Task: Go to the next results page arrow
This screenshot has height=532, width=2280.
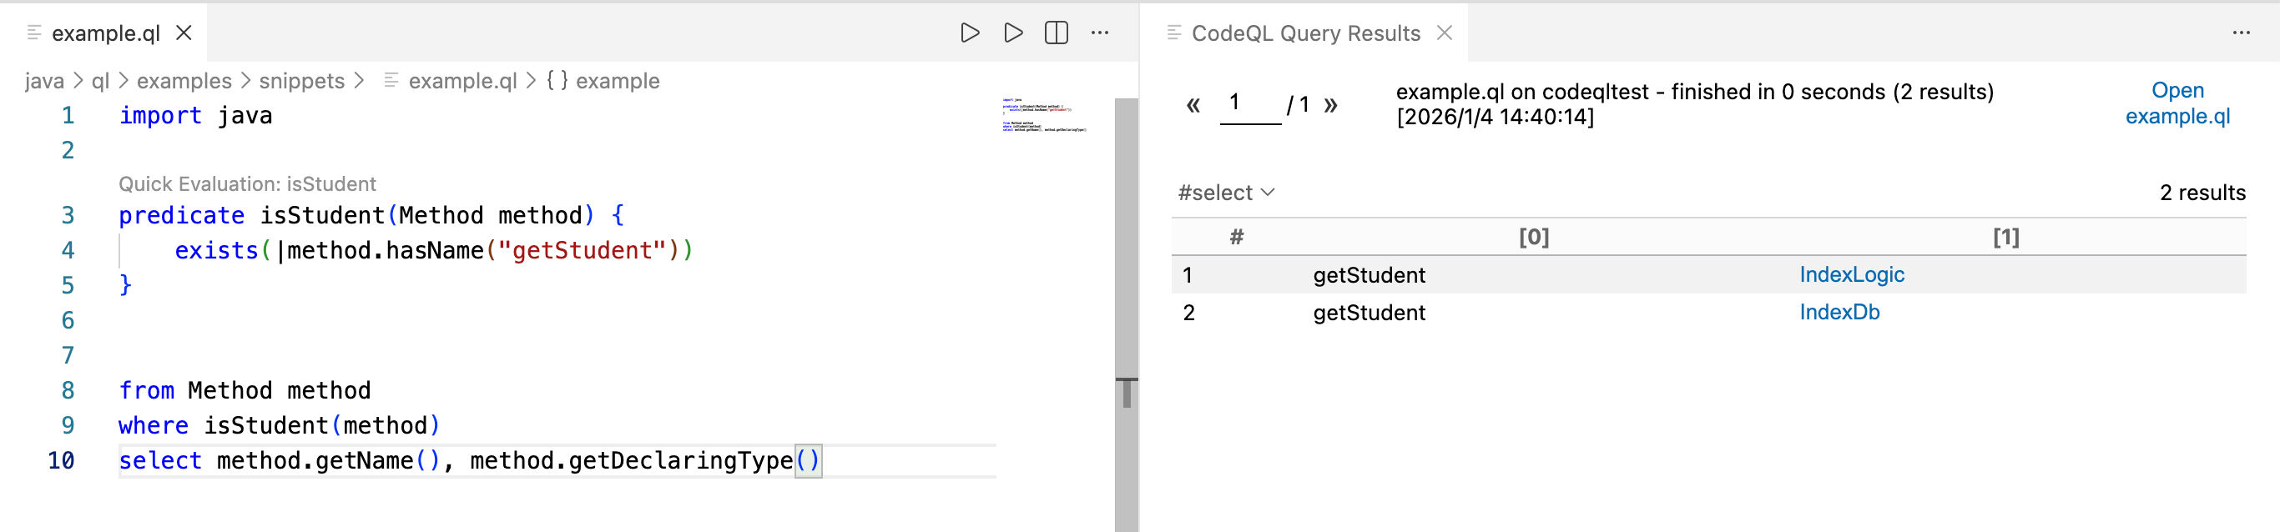Action: (1330, 105)
